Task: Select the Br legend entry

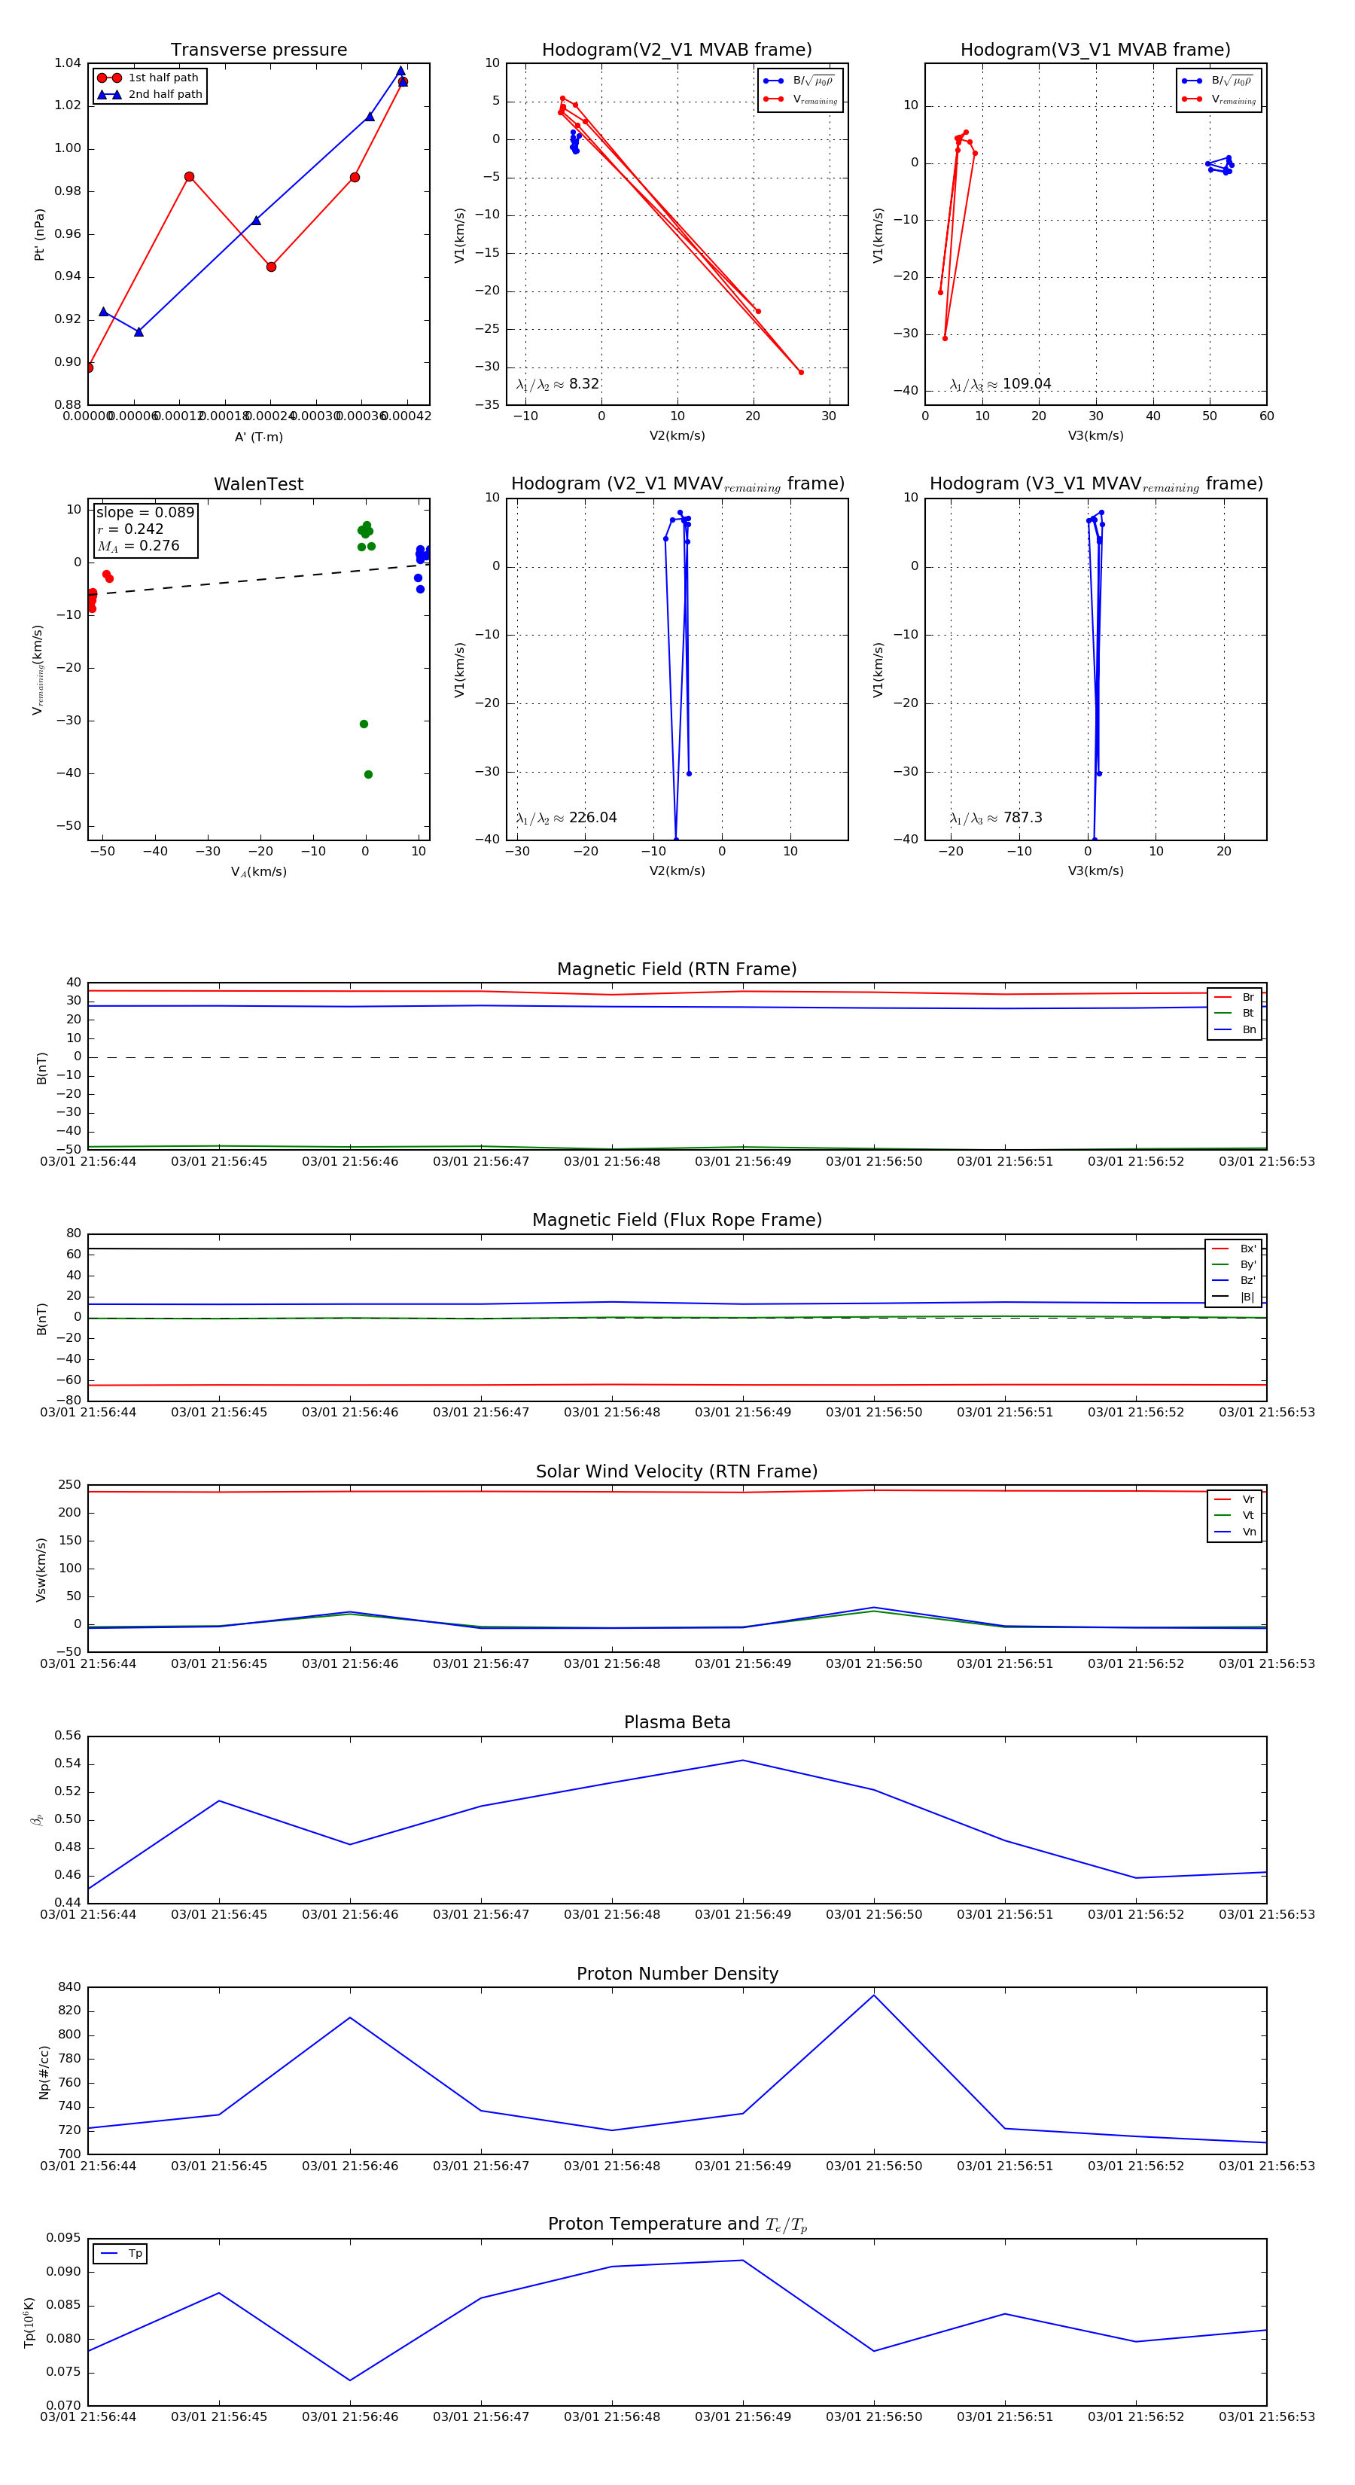Action: (x=1235, y=998)
